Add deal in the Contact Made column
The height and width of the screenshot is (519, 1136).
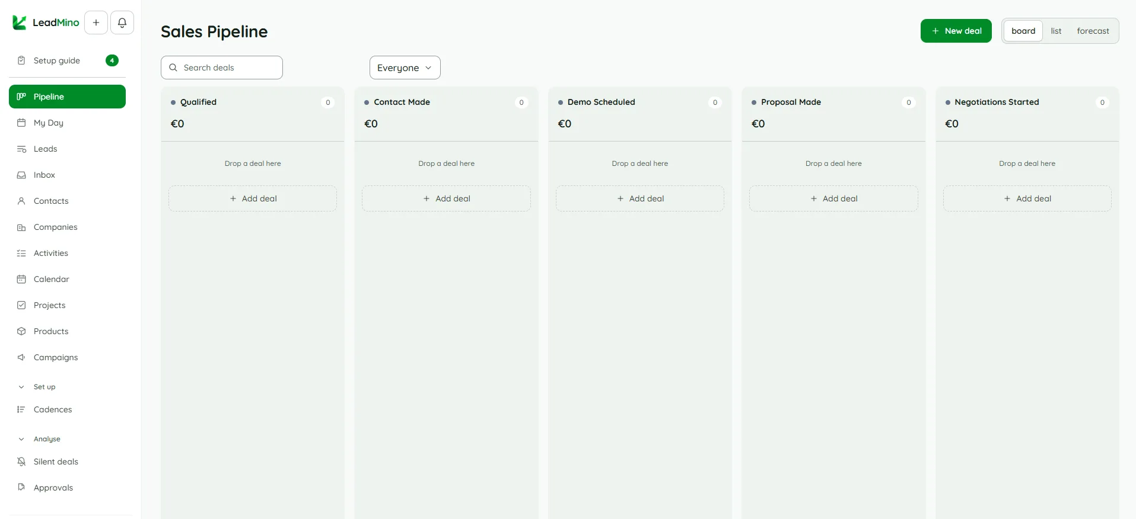point(446,198)
